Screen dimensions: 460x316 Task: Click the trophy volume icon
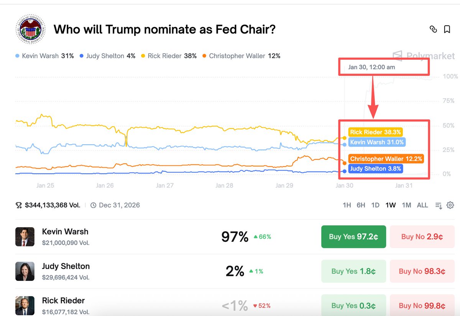point(19,205)
